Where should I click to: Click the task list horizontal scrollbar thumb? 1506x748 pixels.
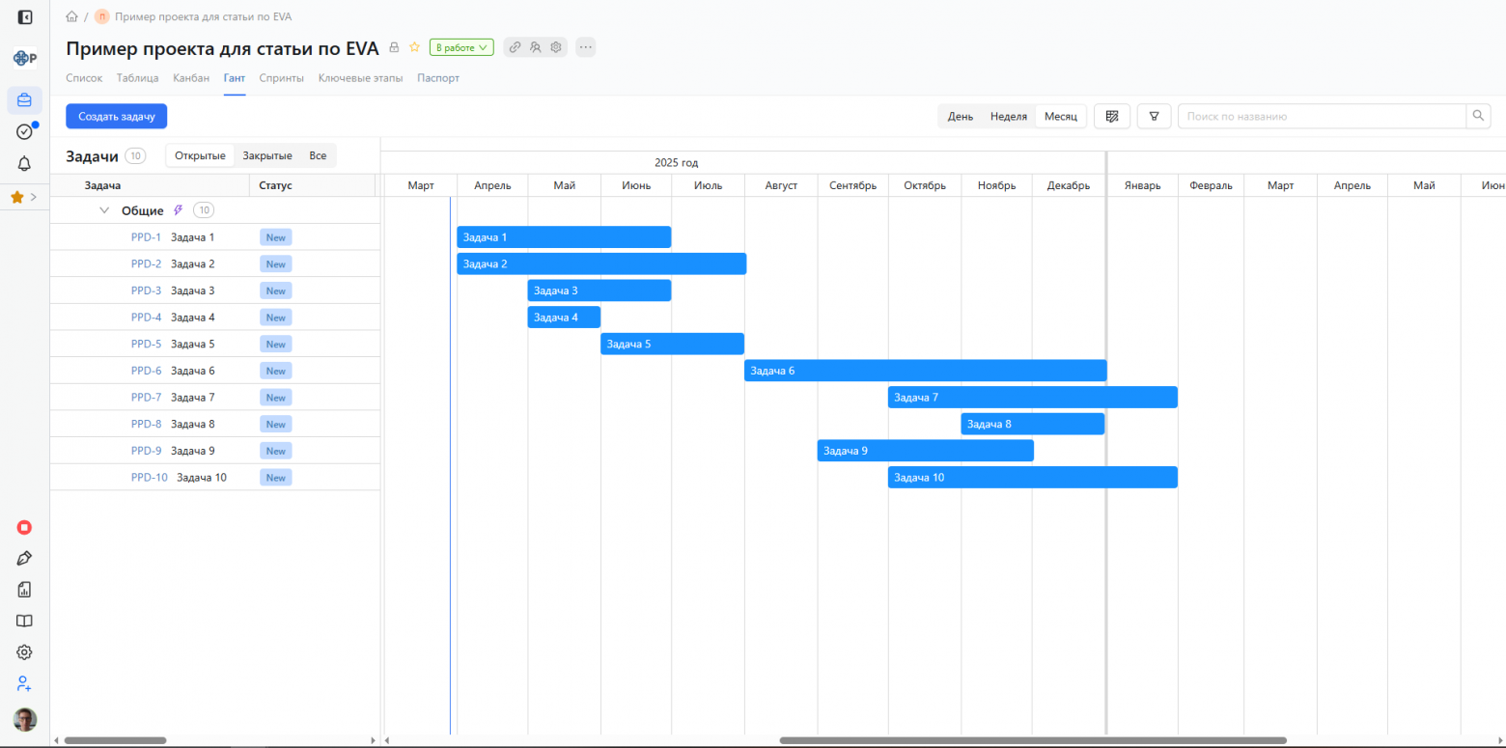115,741
